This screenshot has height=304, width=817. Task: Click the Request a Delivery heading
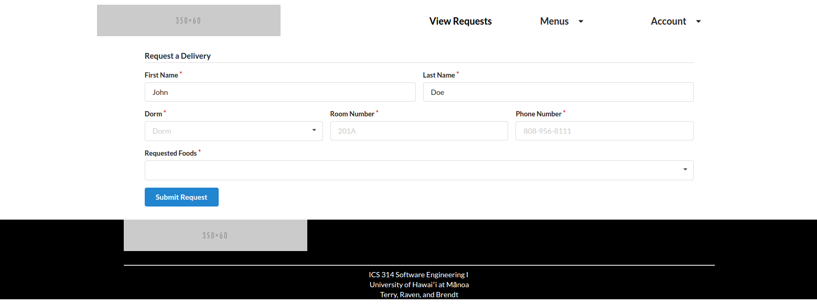(x=178, y=56)
